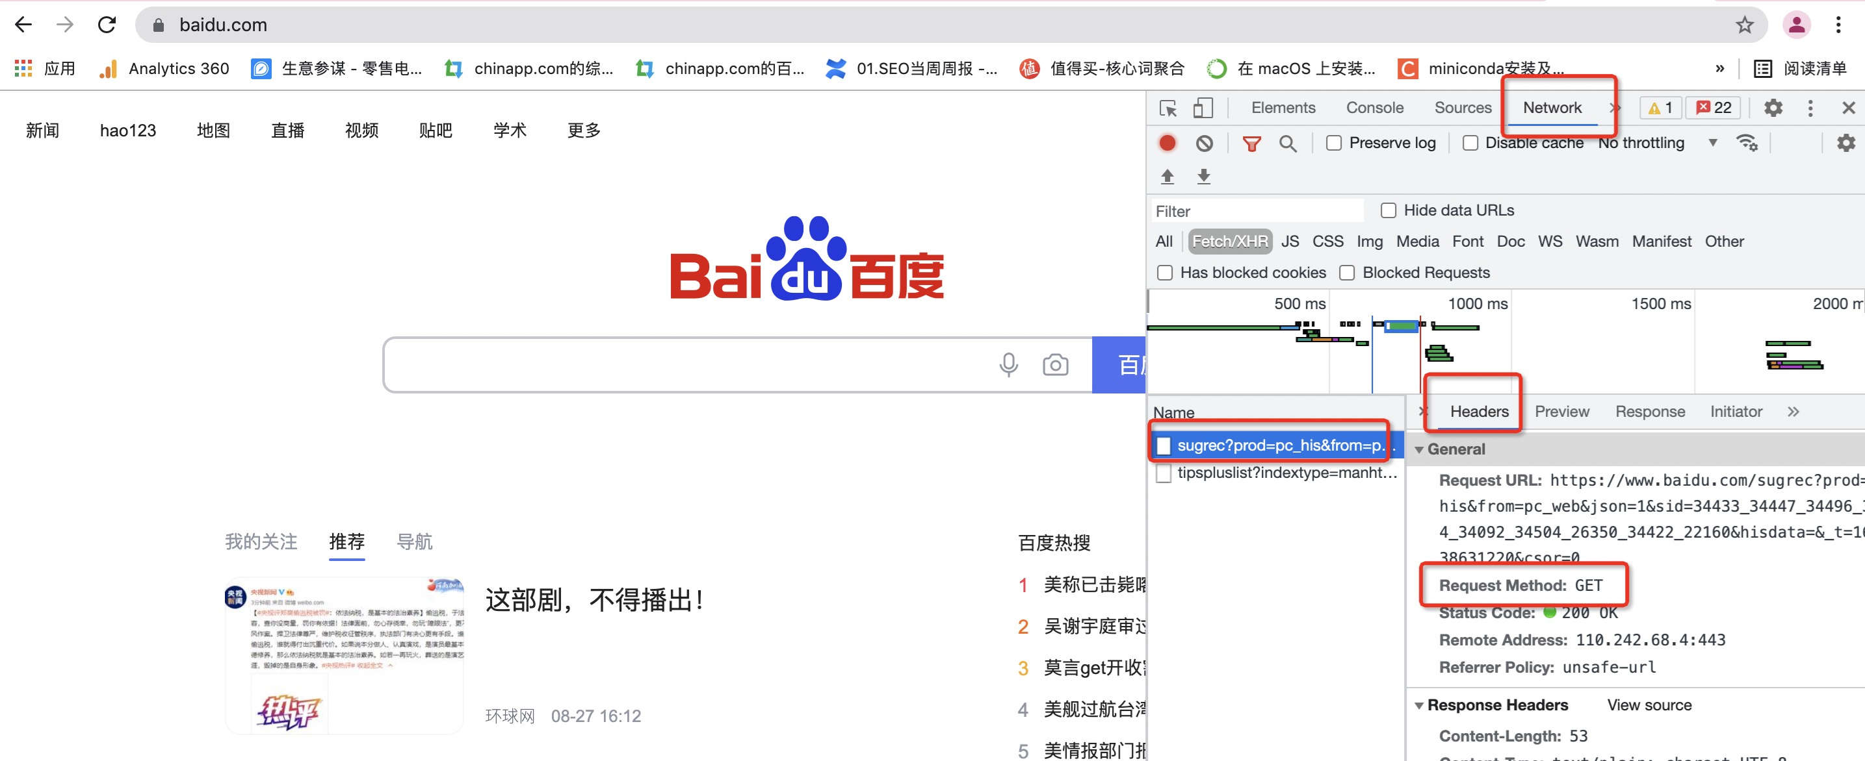Select the Network panel tab
This screenshot has width=1865, height=761.
click(1552, 108)
